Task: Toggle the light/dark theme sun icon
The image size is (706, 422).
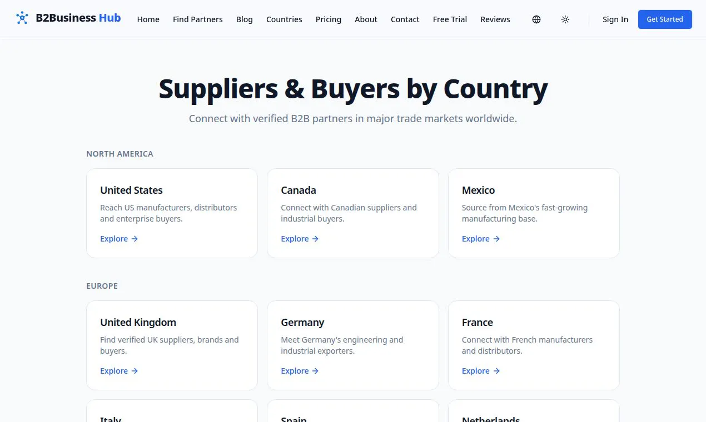Action: point(565,19)
